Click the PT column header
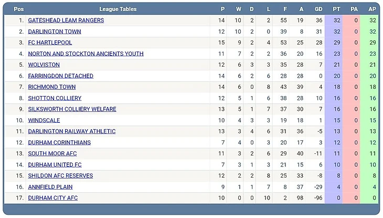 (336, 9)
